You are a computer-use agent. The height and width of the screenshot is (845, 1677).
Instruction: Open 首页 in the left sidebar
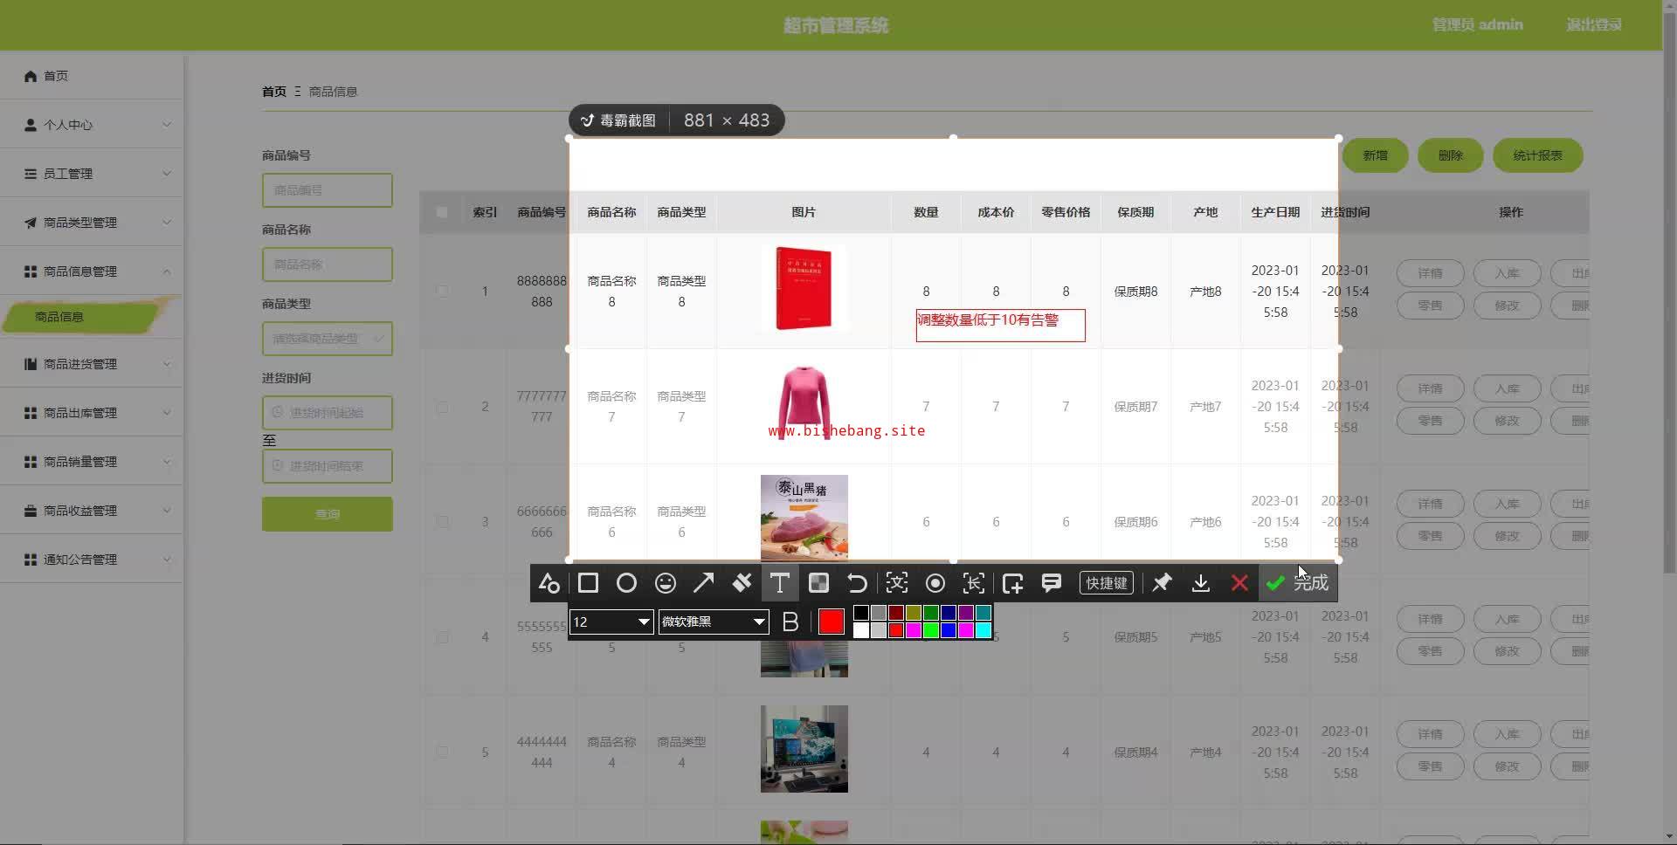tap(56, 76)
